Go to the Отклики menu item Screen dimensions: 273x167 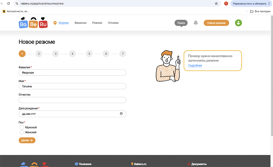[x=113, y=23]
